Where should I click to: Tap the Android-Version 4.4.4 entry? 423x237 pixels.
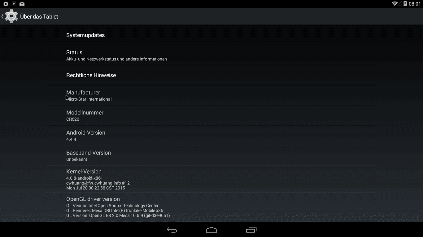coord(211,135)
